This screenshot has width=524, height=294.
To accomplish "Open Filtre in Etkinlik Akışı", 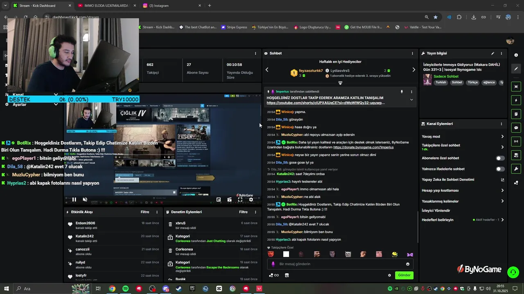I will tap(145, 212).
